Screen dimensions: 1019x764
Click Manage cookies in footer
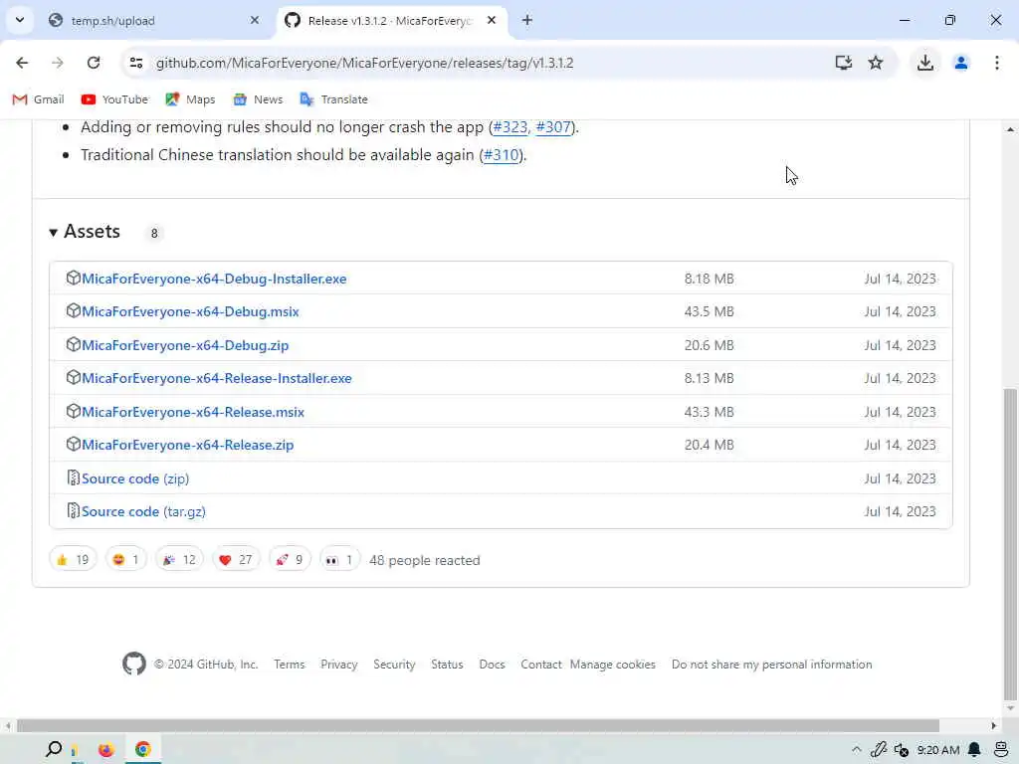click(x=613, y=665)
